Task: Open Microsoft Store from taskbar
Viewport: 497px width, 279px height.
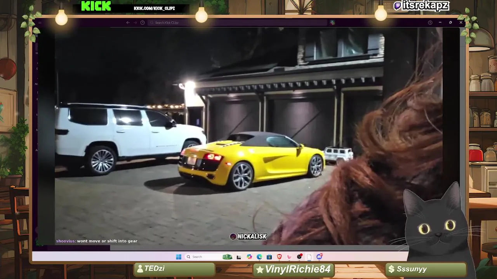Action: click(269, 257)
